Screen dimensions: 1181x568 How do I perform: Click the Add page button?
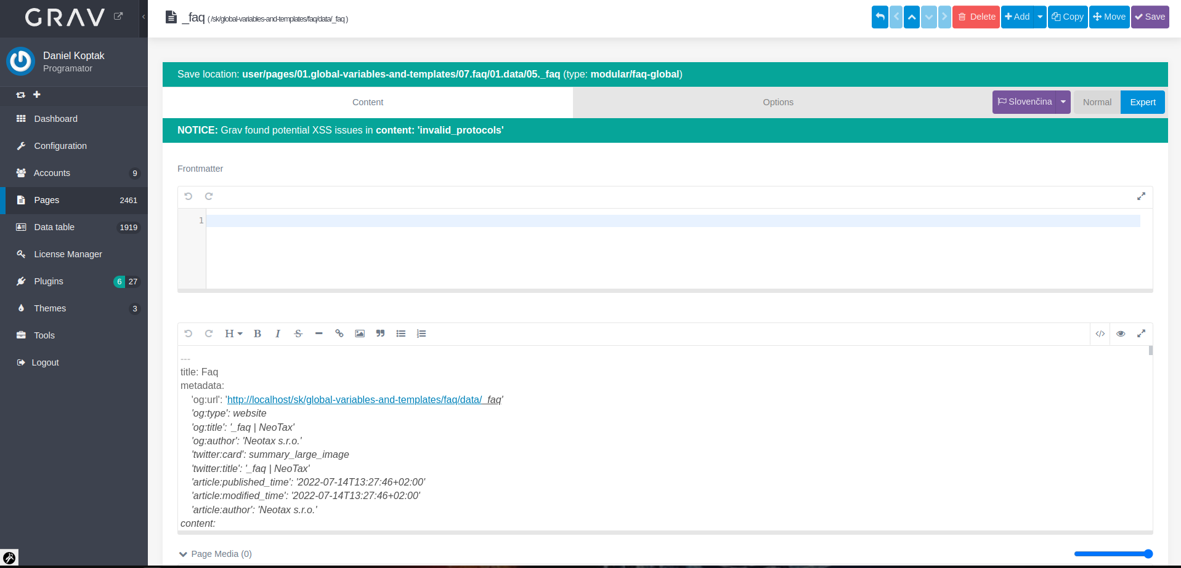(x=1017, y=17)
